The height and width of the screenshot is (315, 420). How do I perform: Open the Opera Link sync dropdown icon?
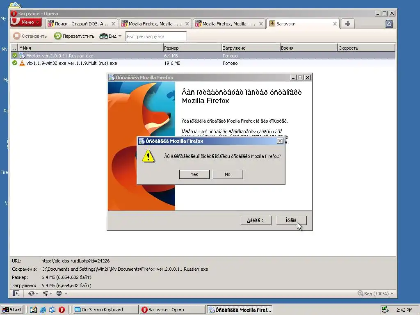[33, 293]
